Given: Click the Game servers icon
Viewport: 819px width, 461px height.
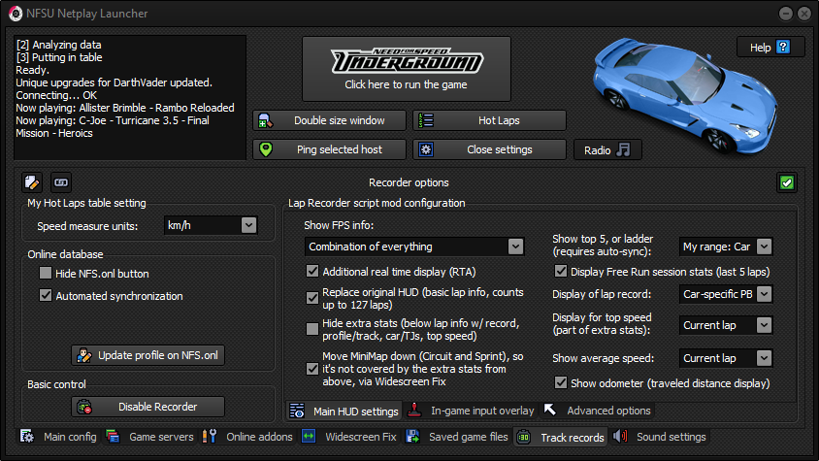Looking at the screenshot, I should 113,437.
